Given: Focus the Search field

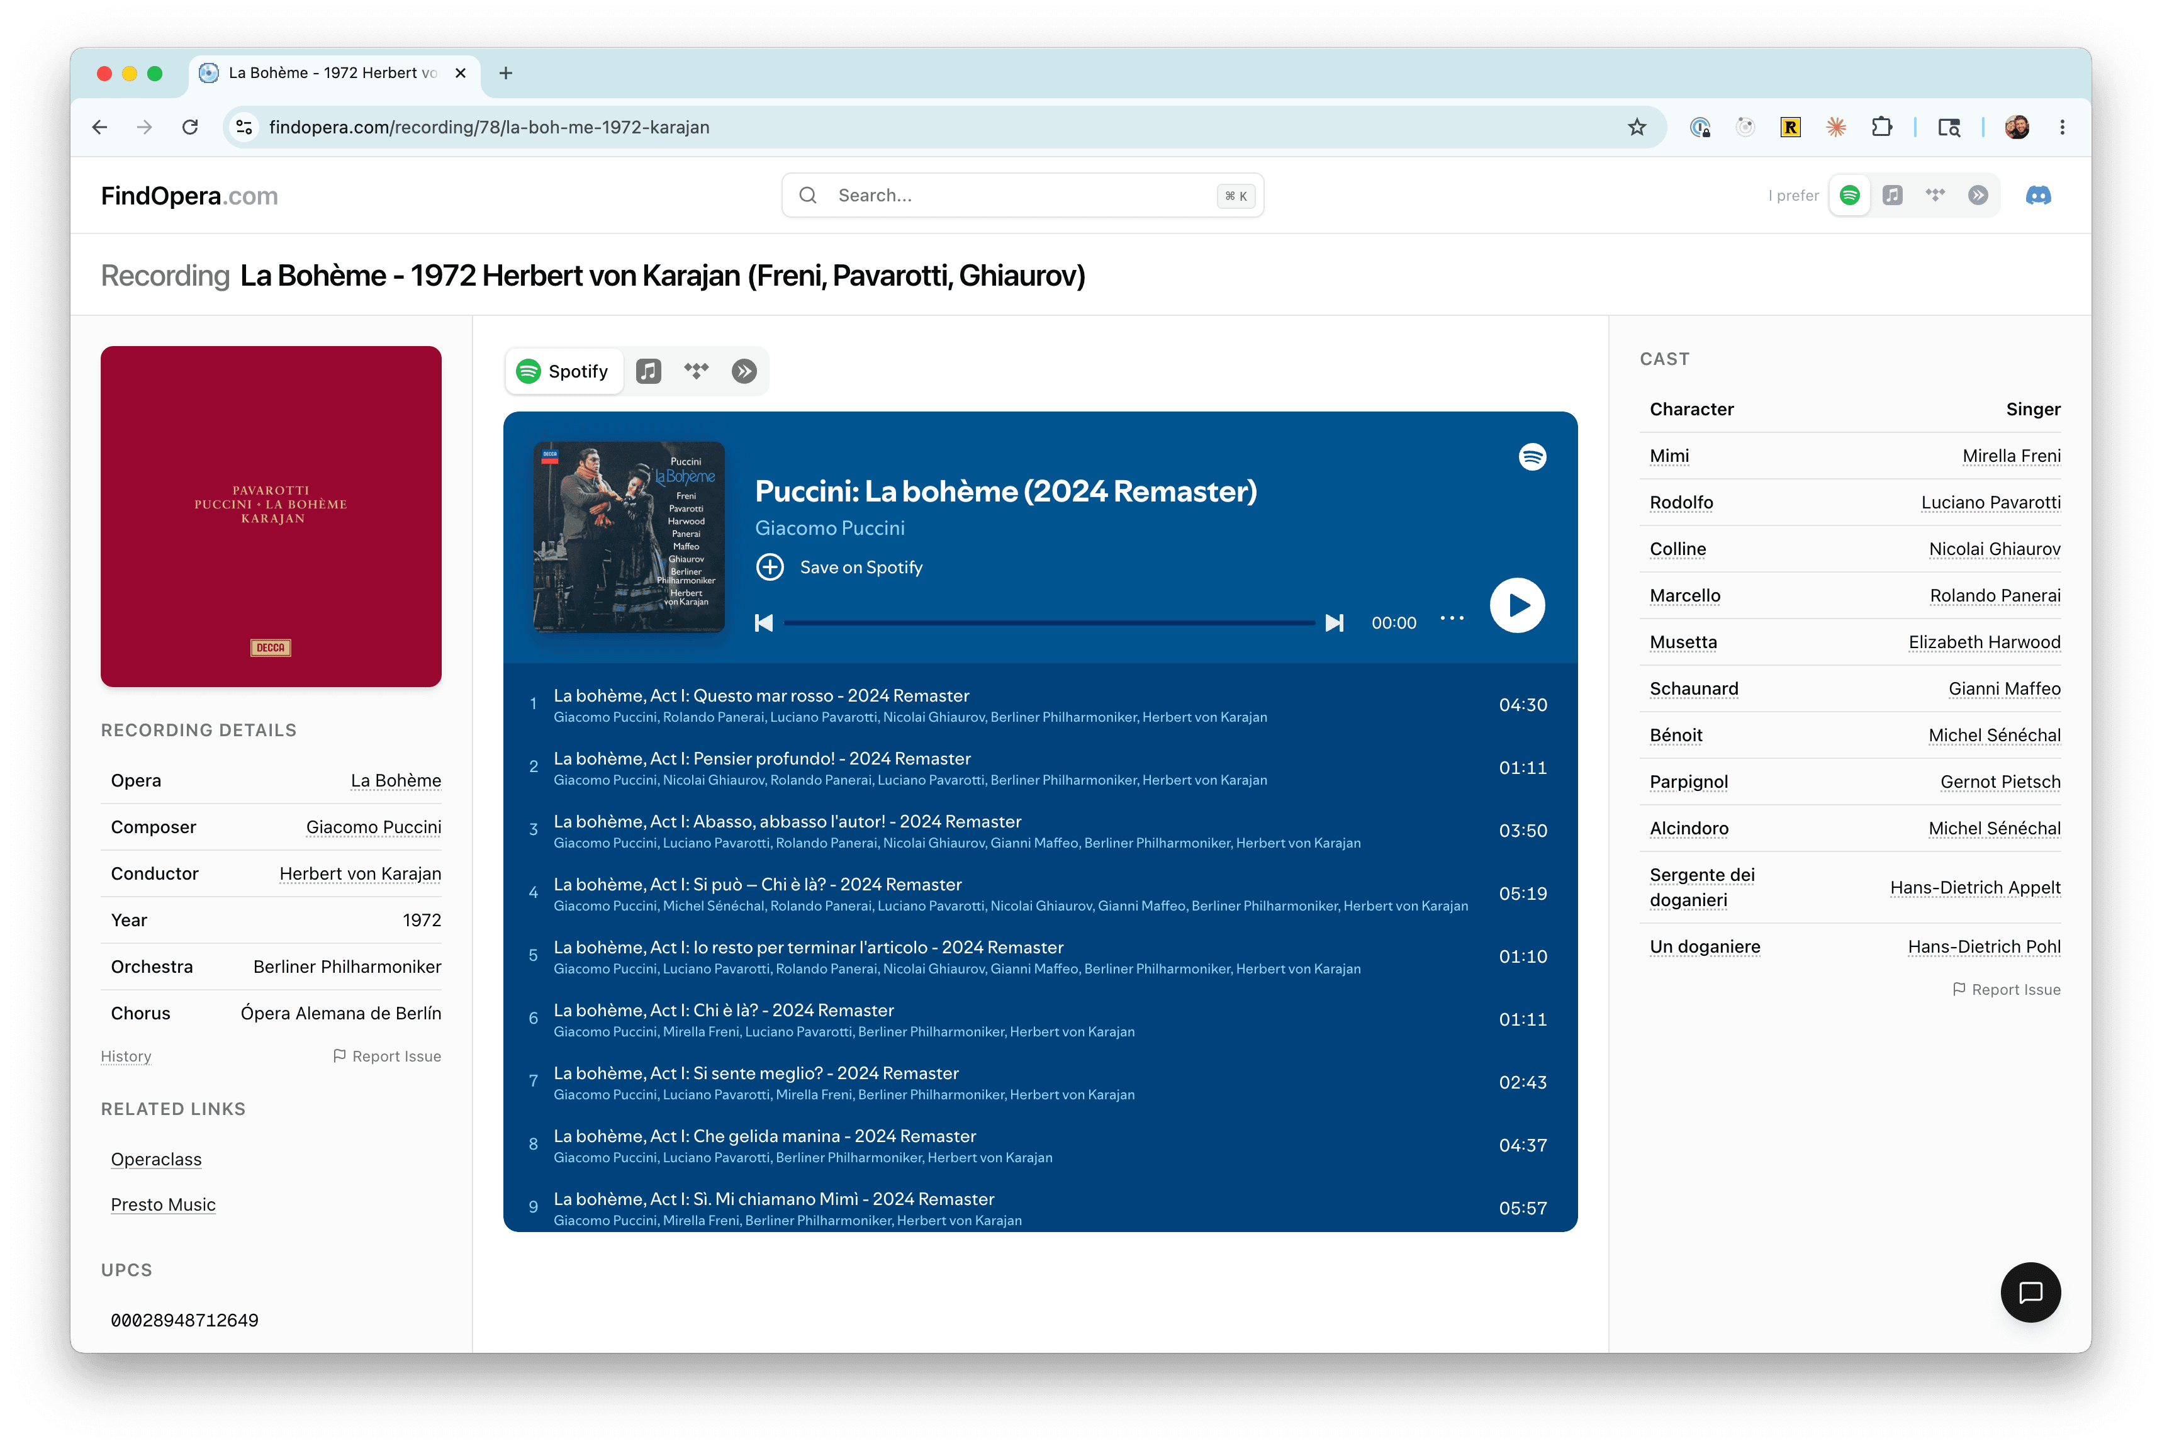Looking at the screenshot, I should [1022, 196].
